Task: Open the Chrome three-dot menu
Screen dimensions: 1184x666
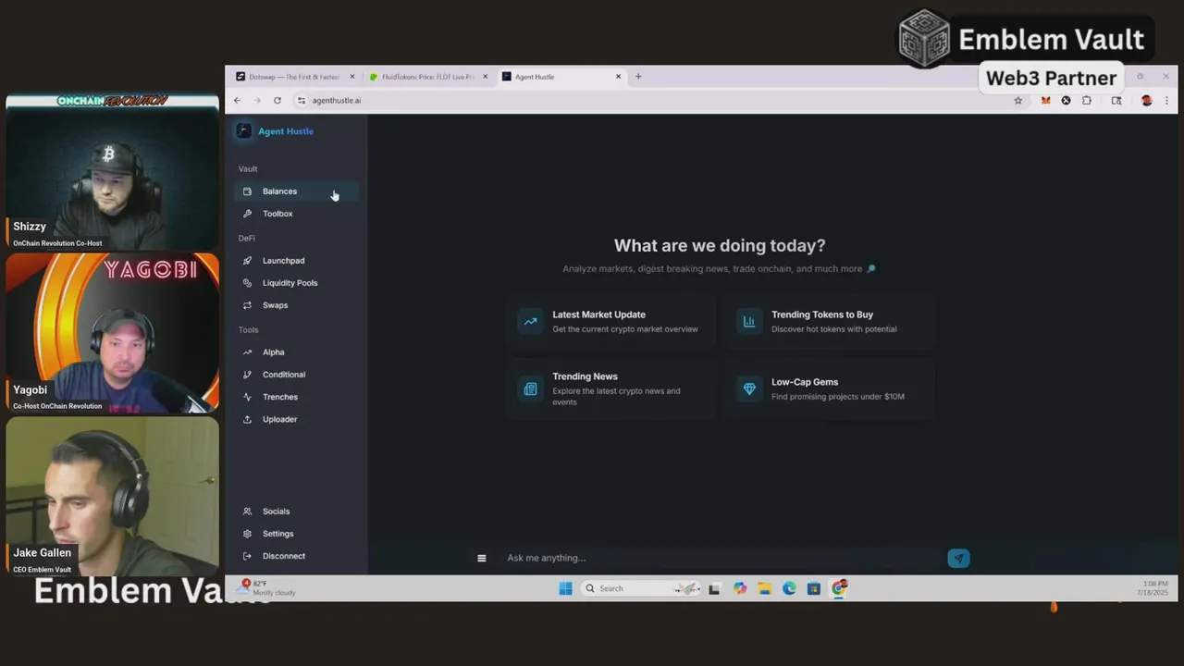Action: coord(1166,100)
